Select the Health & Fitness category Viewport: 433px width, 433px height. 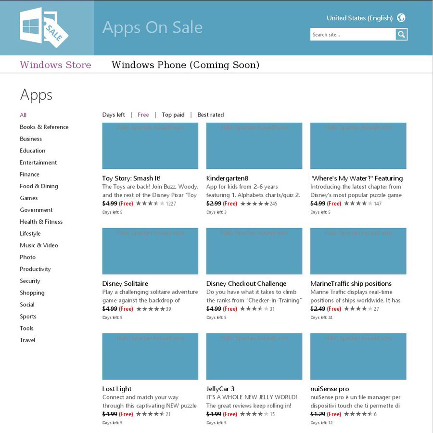pos(41,222)
